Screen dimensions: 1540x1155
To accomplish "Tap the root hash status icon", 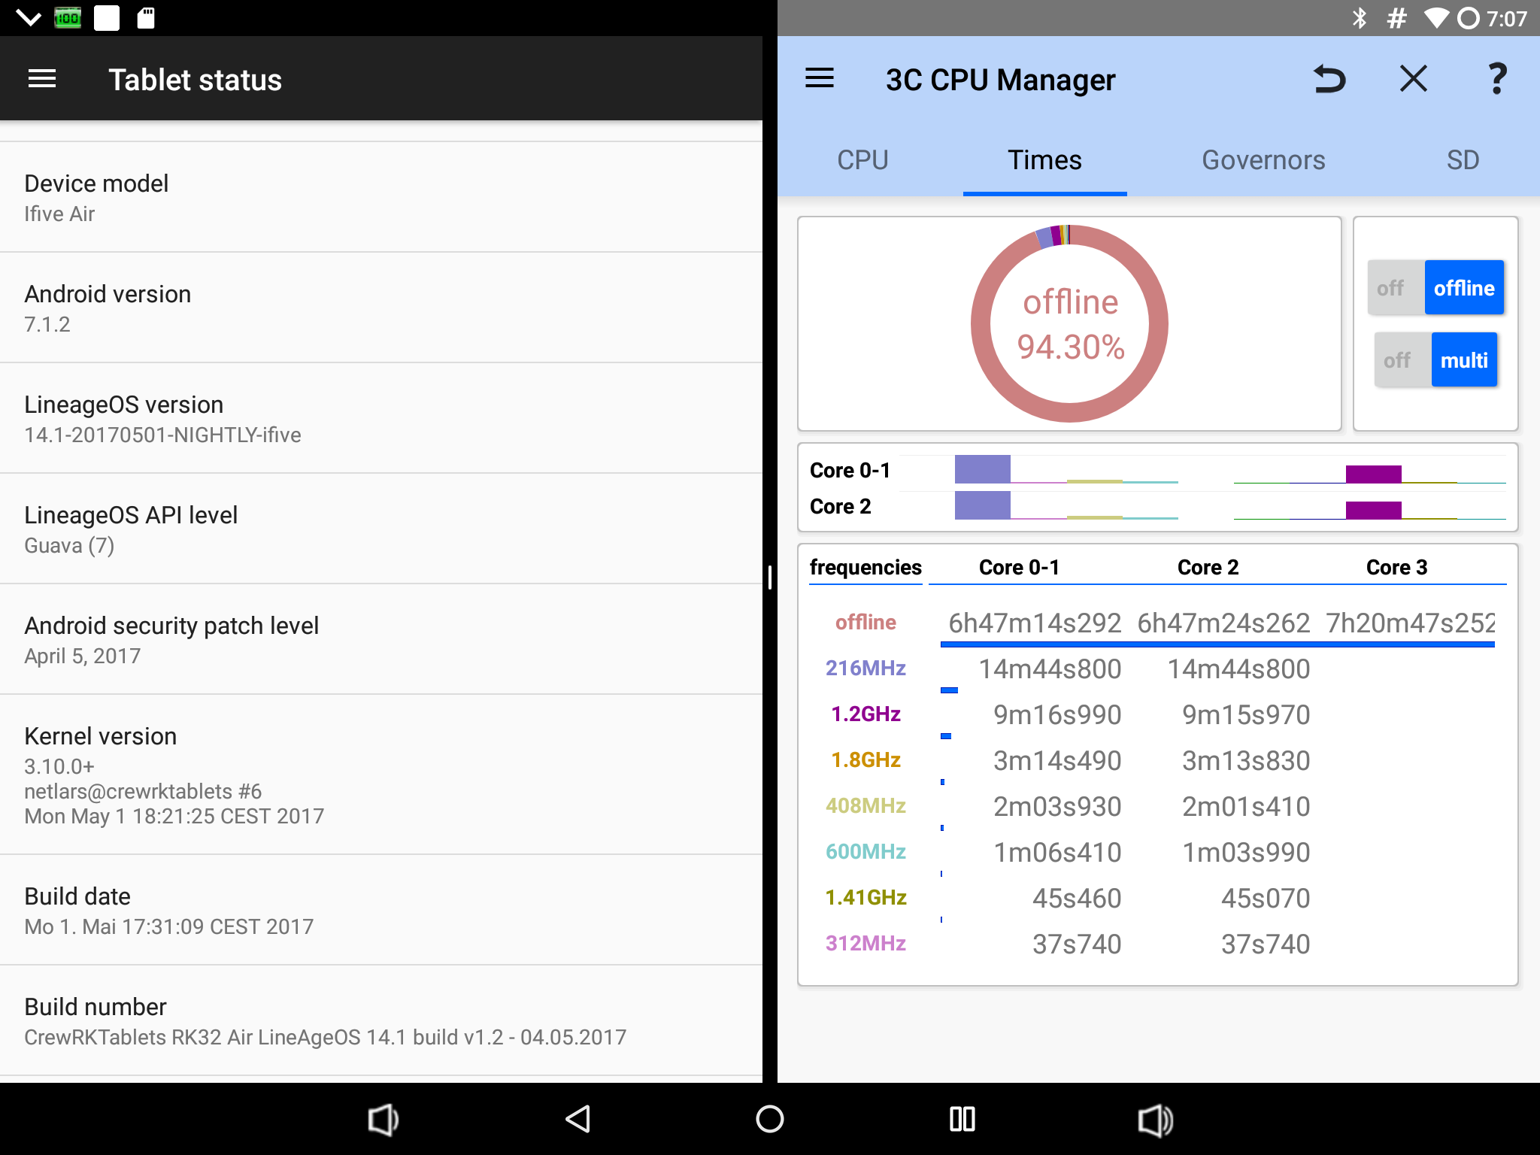I will (x=1397, y=18).
